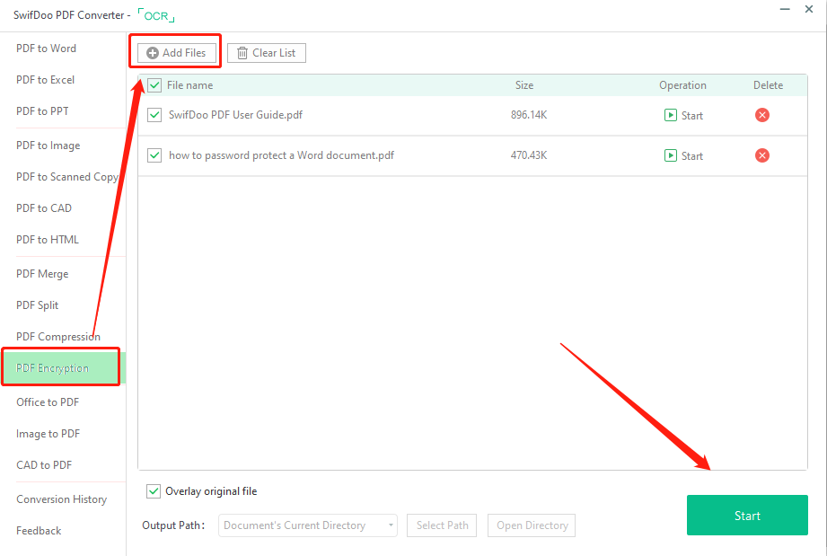Minimize the SwifDoo PDF Converter window
Screen dimensions: 827x556
tap(785, 10)
